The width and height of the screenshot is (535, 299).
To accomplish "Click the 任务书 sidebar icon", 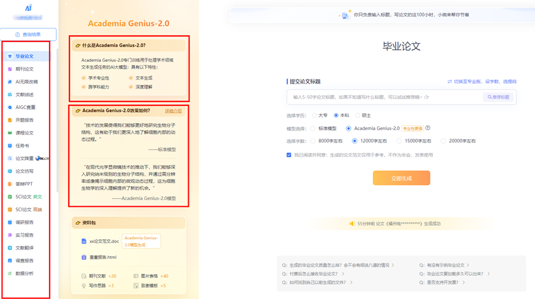I will click(10, 145).
